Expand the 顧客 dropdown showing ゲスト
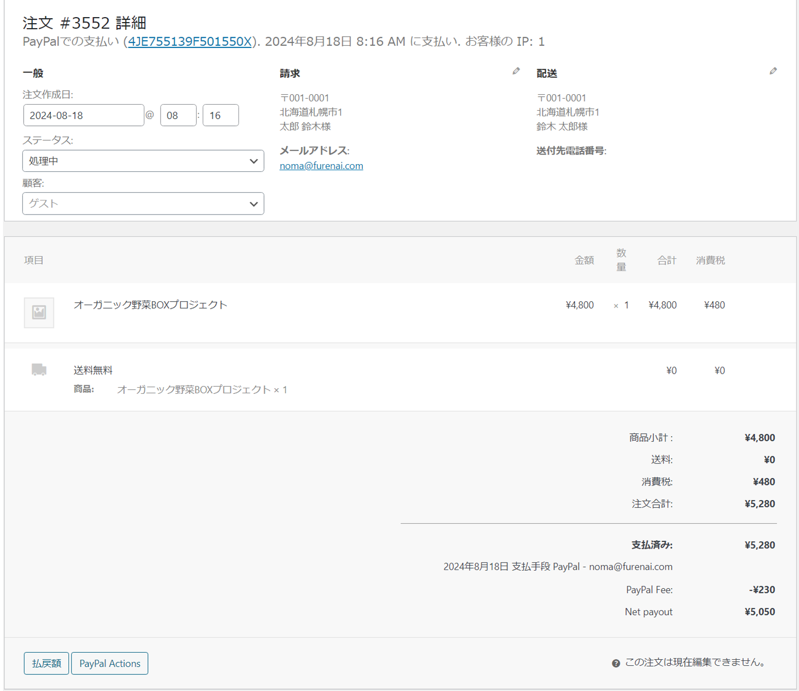The width and height of the screenshot is (799, 691). [x=143, y=203]
